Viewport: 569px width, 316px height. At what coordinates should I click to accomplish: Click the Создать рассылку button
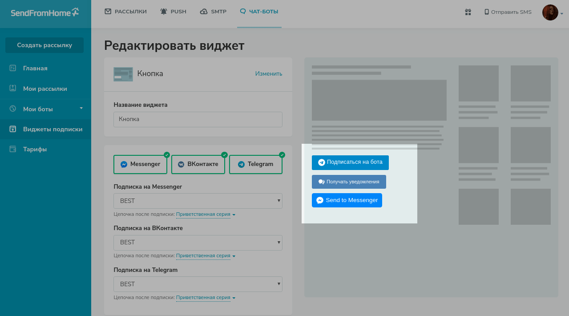44,45
